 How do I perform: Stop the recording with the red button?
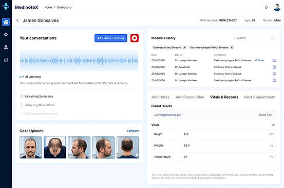[x=135, y=38]
